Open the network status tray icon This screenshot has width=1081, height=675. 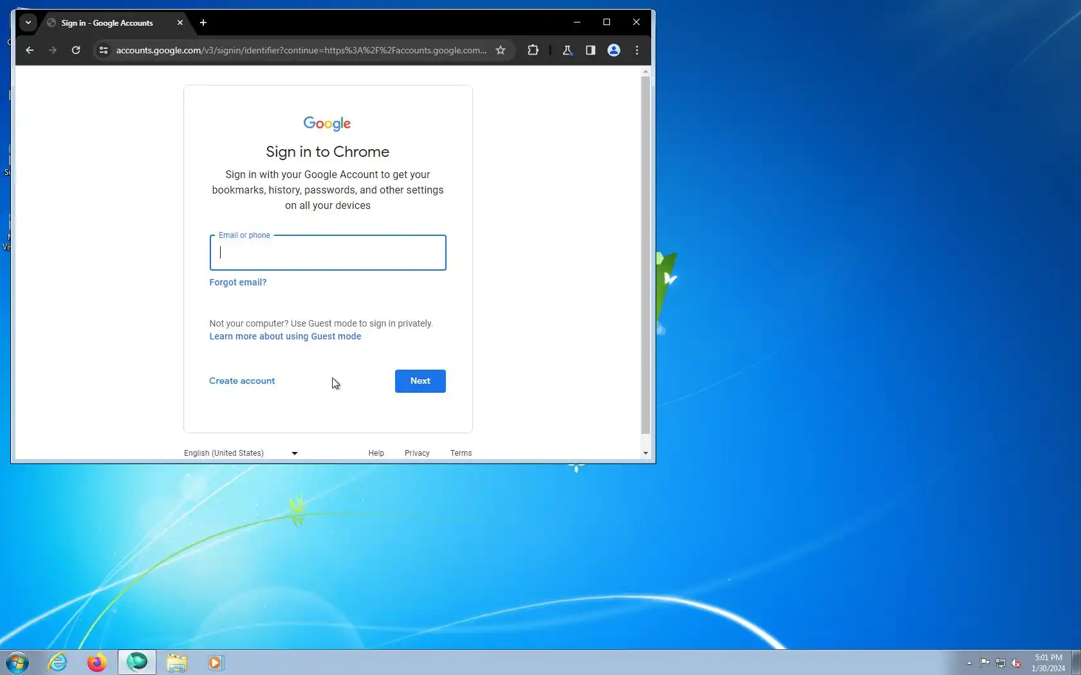[x=1001, y=663]
